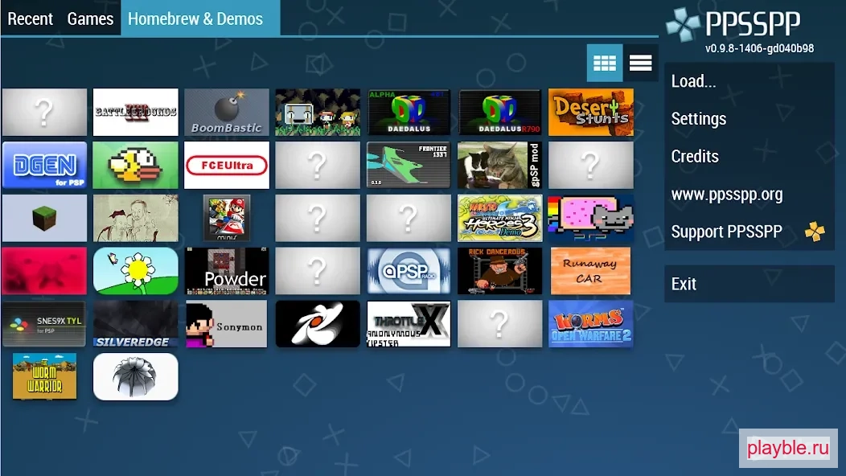Launch the Daedalus Alpha emulator tile
This screenshot has width=846, height=476.
[409, 113]
